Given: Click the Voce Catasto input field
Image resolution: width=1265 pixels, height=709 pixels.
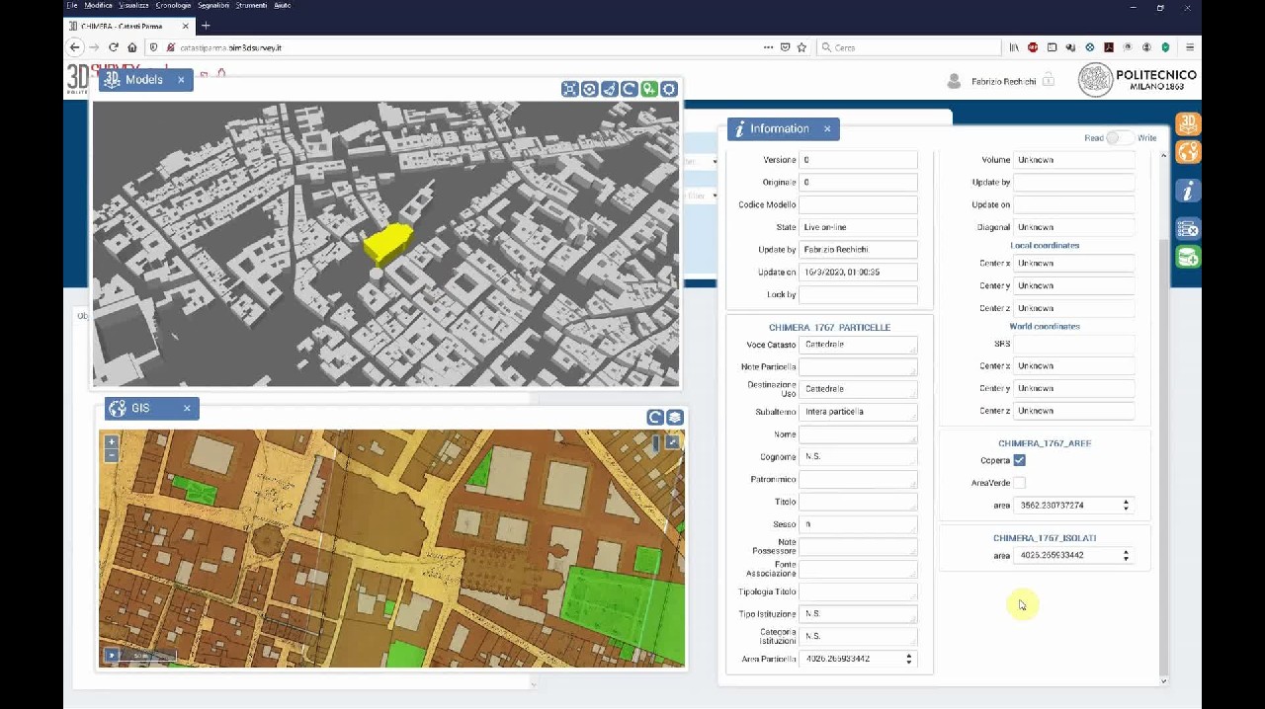Looking at the screenshot, I should (x=857, y=345).
